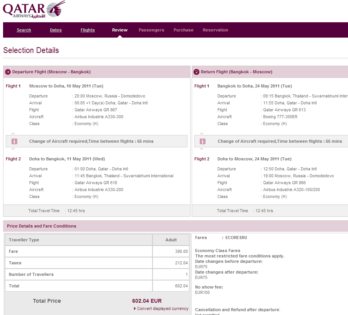Screen dimensions: 348x315
Task: Select '12:50 Doha, Qatar - Doha Intl' departure
Action: click(x=290, y=169)
